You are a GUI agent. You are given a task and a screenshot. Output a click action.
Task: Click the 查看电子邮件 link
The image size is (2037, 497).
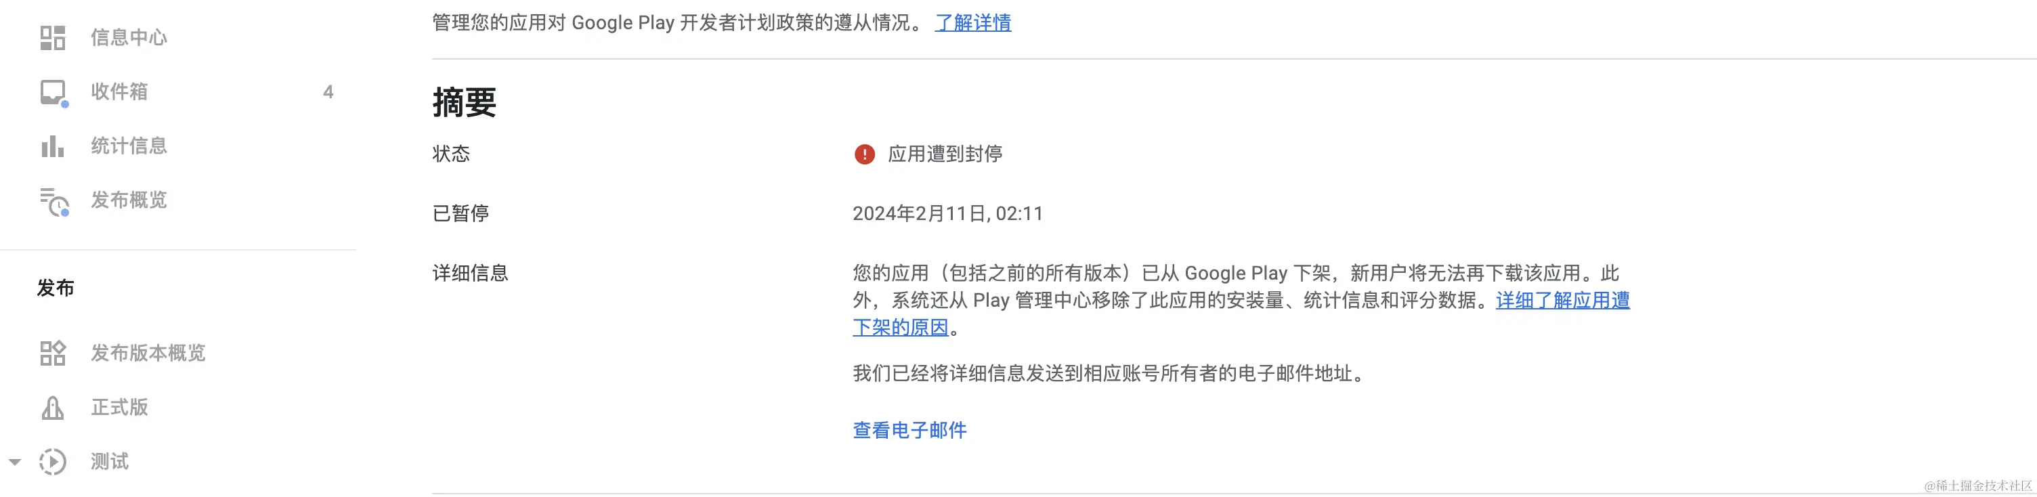(909, 431)
